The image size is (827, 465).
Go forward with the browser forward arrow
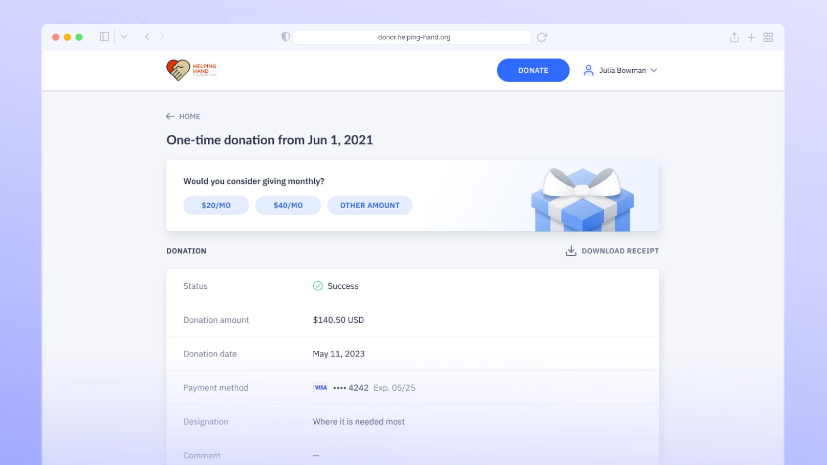click(162, 37)
